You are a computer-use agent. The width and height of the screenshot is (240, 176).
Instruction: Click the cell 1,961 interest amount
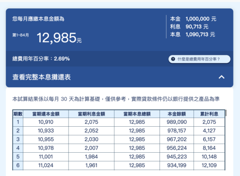[91, 165]
